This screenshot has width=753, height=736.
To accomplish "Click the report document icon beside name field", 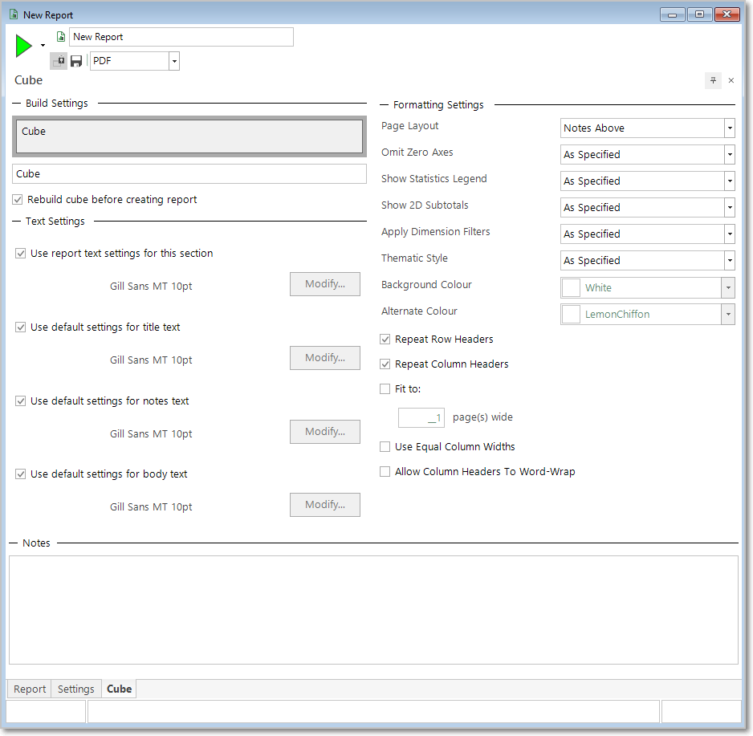I will point(61,36).
